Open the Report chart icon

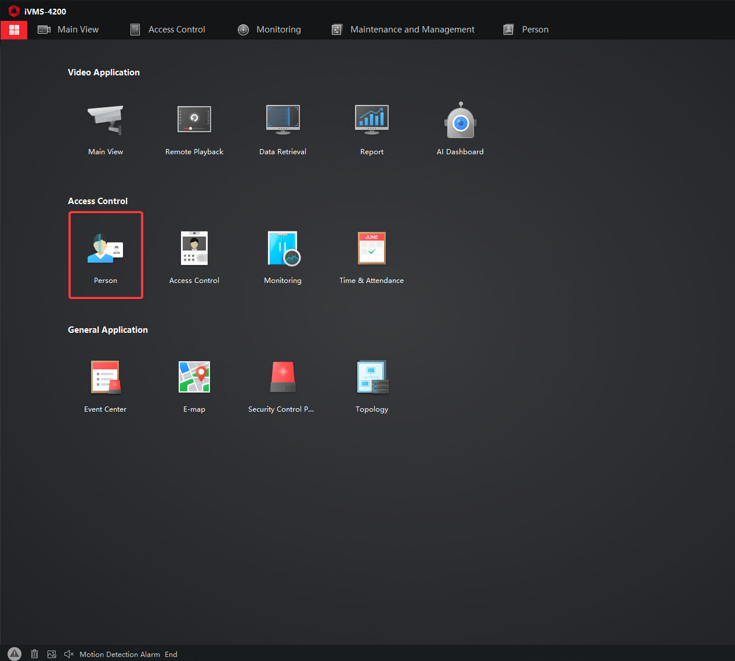pos(371,121)
